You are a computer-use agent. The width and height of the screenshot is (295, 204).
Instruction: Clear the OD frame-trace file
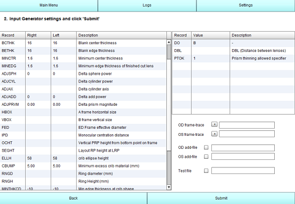pyautogui.click(x=215, y=124)
